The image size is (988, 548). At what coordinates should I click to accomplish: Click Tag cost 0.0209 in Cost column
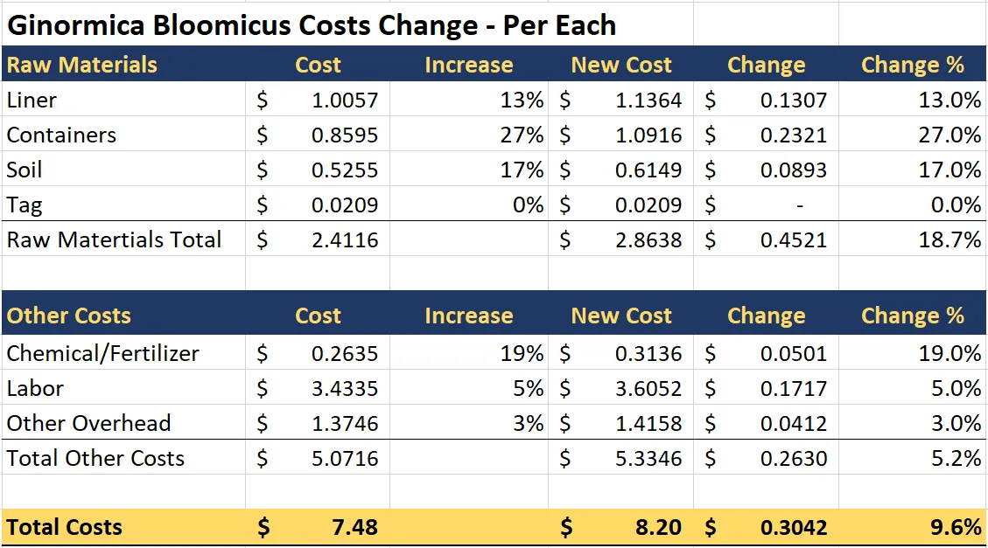point(345,205)
